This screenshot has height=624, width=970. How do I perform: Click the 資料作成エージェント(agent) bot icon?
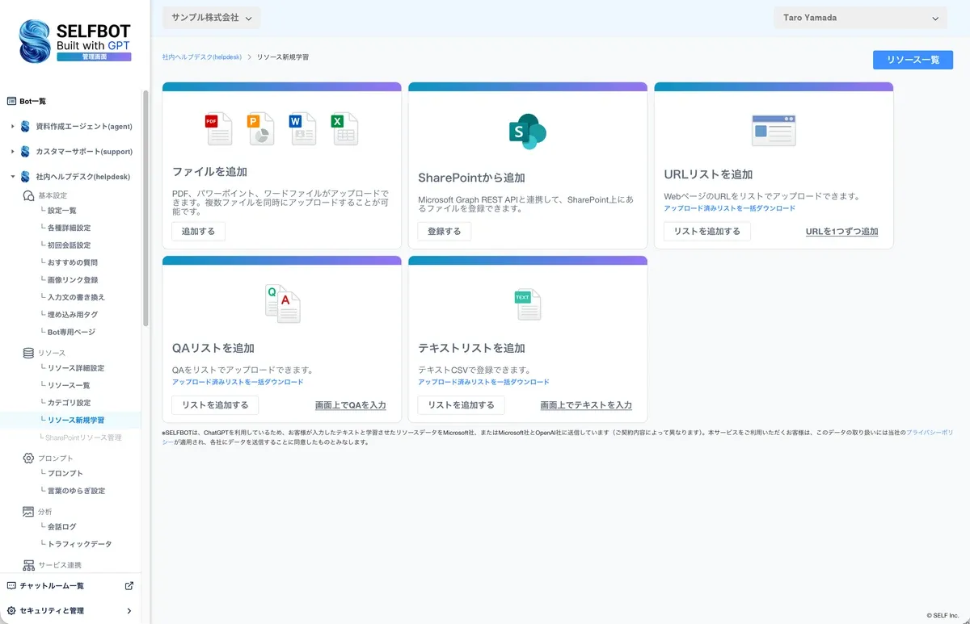[26, 127]
